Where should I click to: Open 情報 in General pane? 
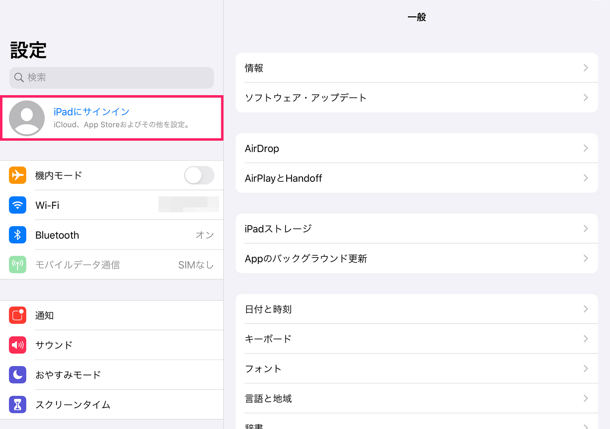417,68
